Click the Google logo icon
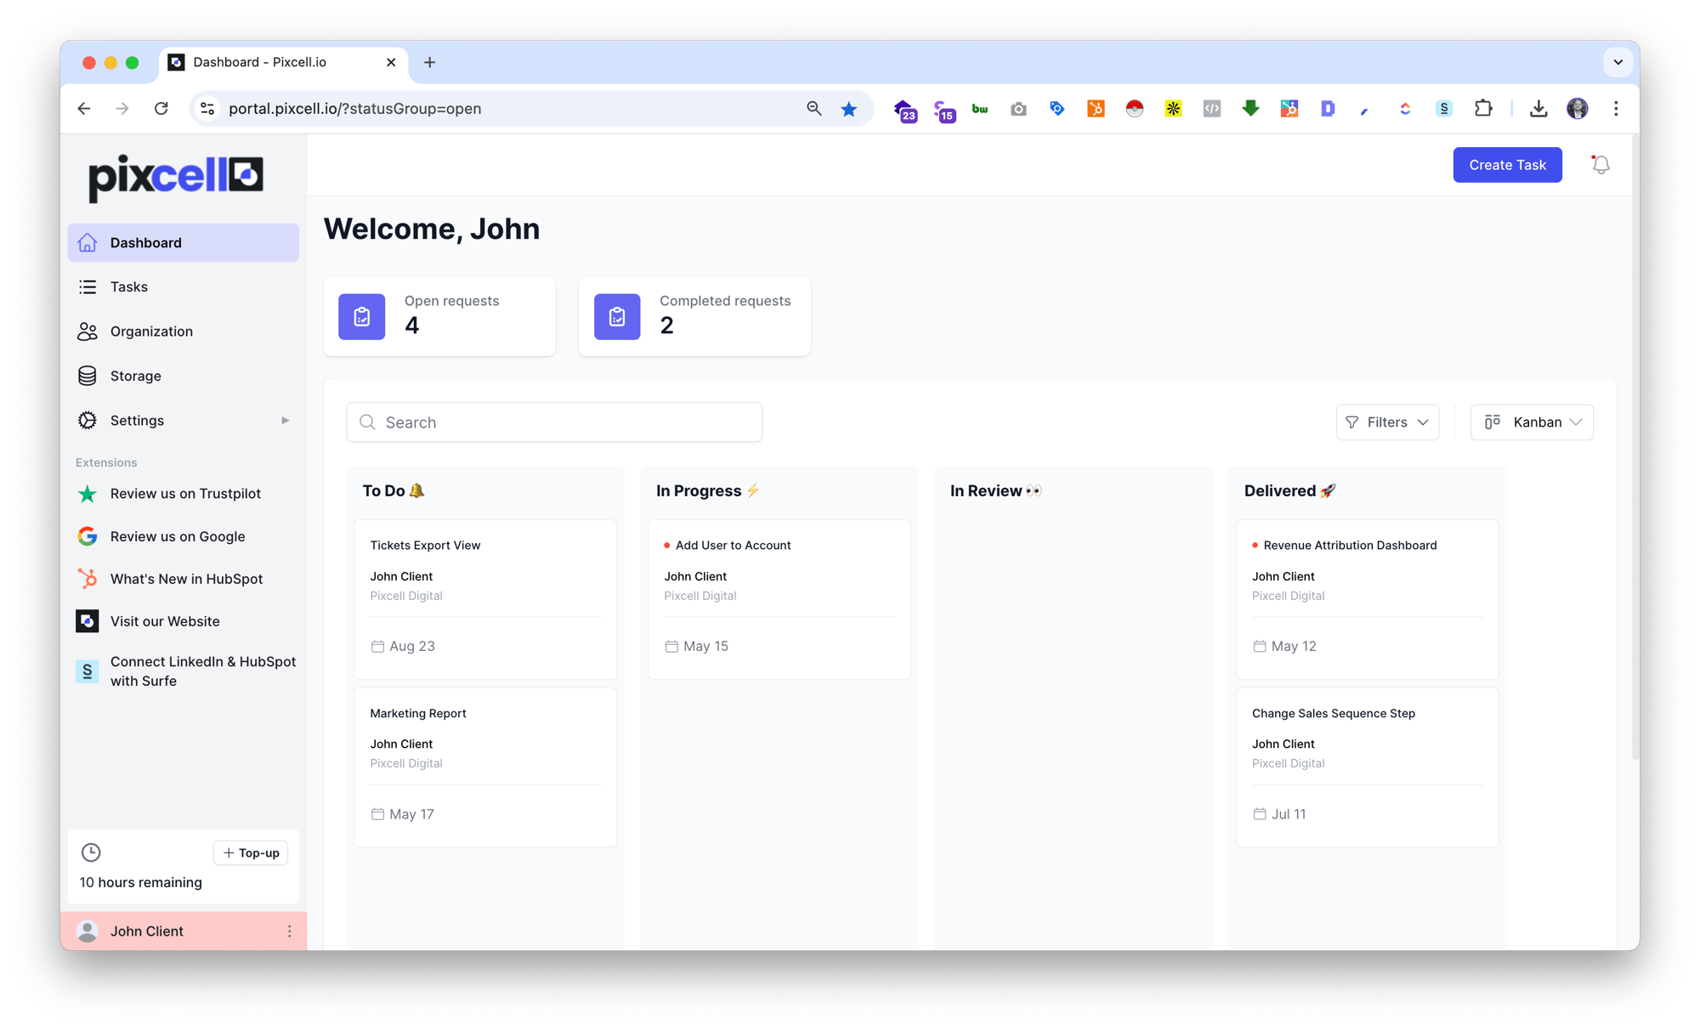1700x1030 pixels. [x=87, y=536]
